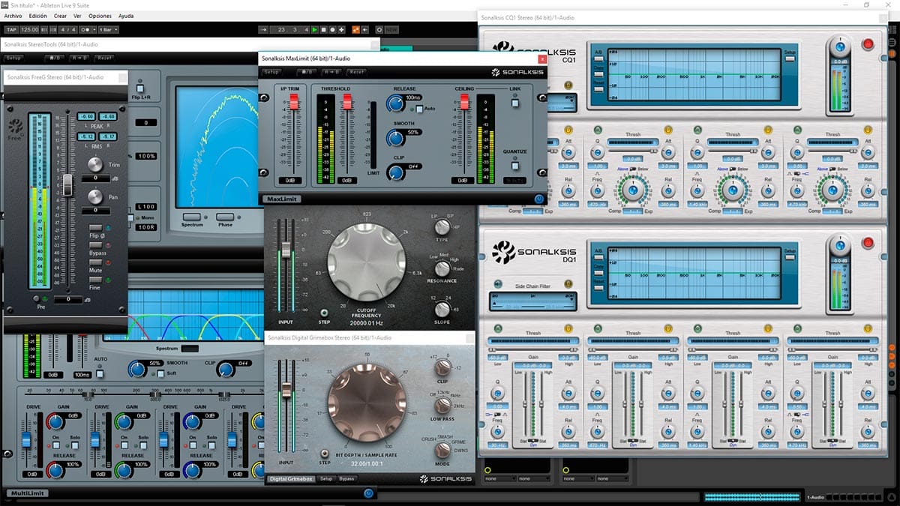Click the red power button on CQ1

[x=868, y=44]
